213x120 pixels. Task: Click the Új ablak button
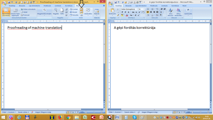coord(73,9)
